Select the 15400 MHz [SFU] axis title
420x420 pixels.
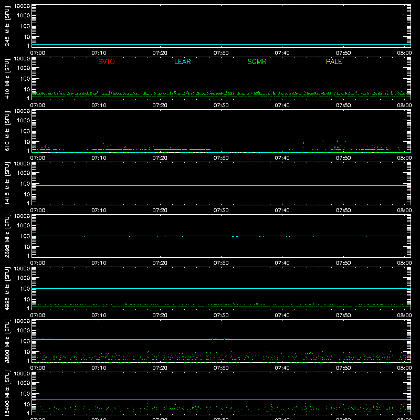pyautogui.click(x=7, y=394)
